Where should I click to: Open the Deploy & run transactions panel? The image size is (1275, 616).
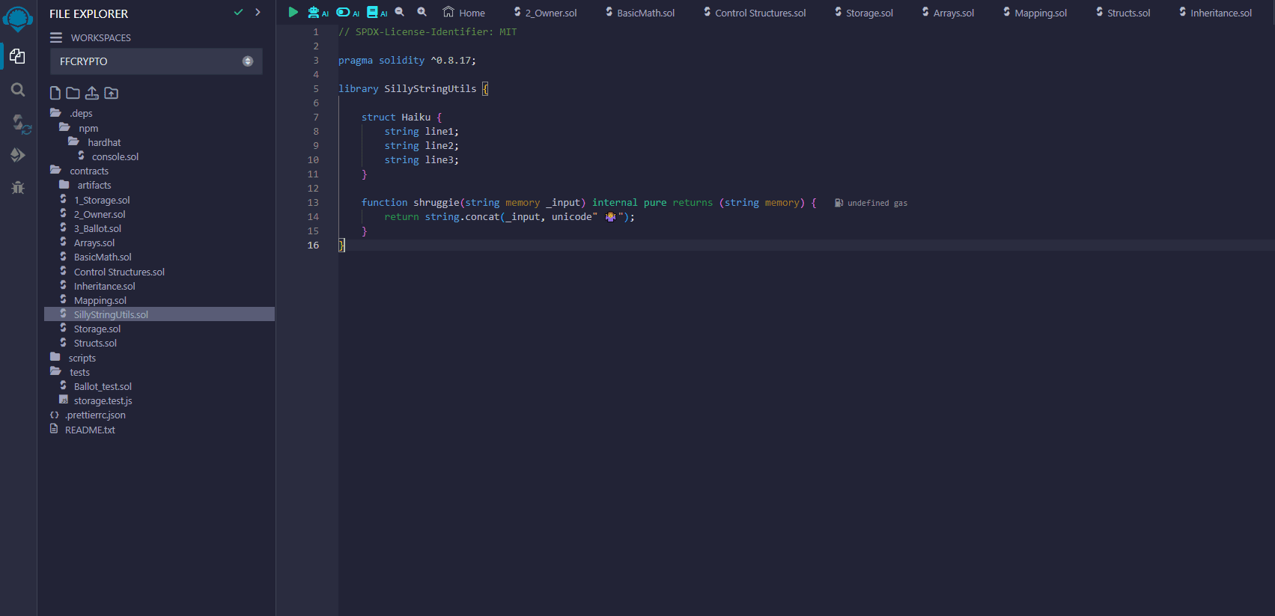pyautogui.click(x=18, y=155)
